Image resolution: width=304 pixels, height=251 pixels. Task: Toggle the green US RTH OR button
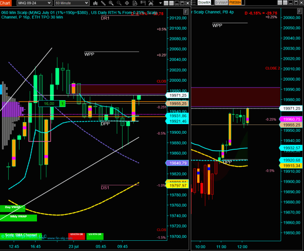[x=95, y=236]
